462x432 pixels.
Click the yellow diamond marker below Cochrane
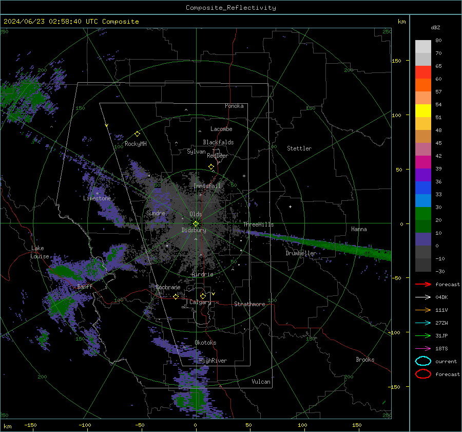point(176,296)
